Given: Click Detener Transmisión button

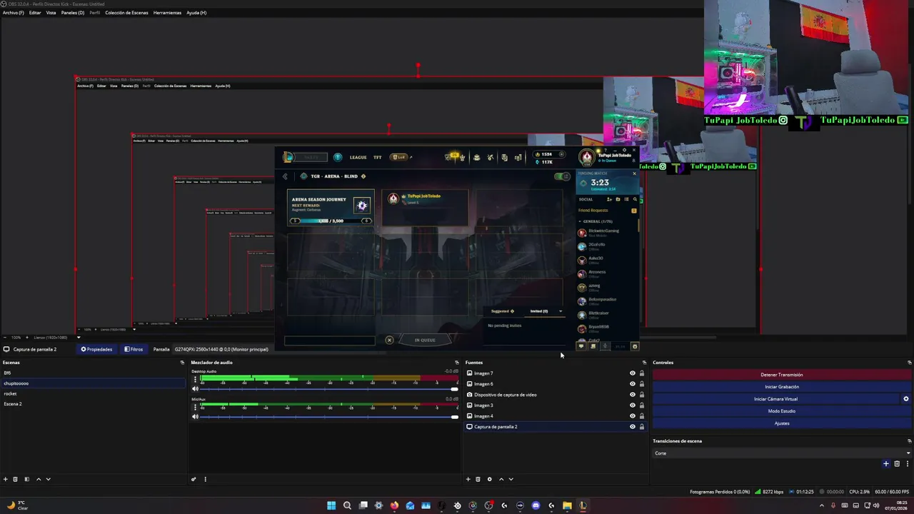Looking at the screenshot, I should tap(782, 375).
